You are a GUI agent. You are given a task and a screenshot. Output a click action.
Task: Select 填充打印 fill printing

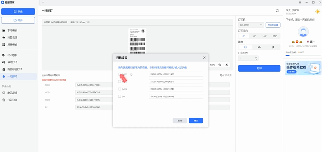coord(12,62)
